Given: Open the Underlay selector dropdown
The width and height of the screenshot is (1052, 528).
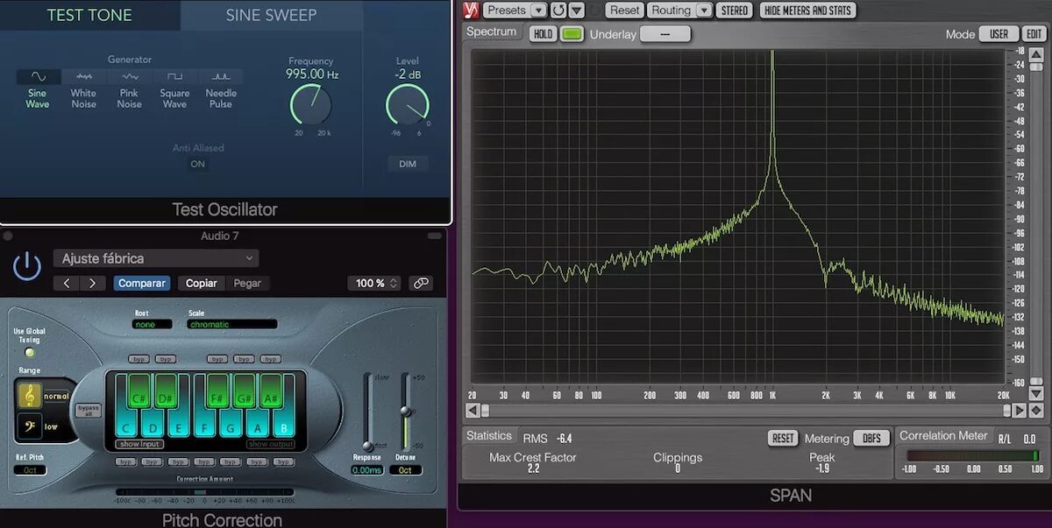Looking at the screenshot, I should pyautogui.click(x=665, y=34).
